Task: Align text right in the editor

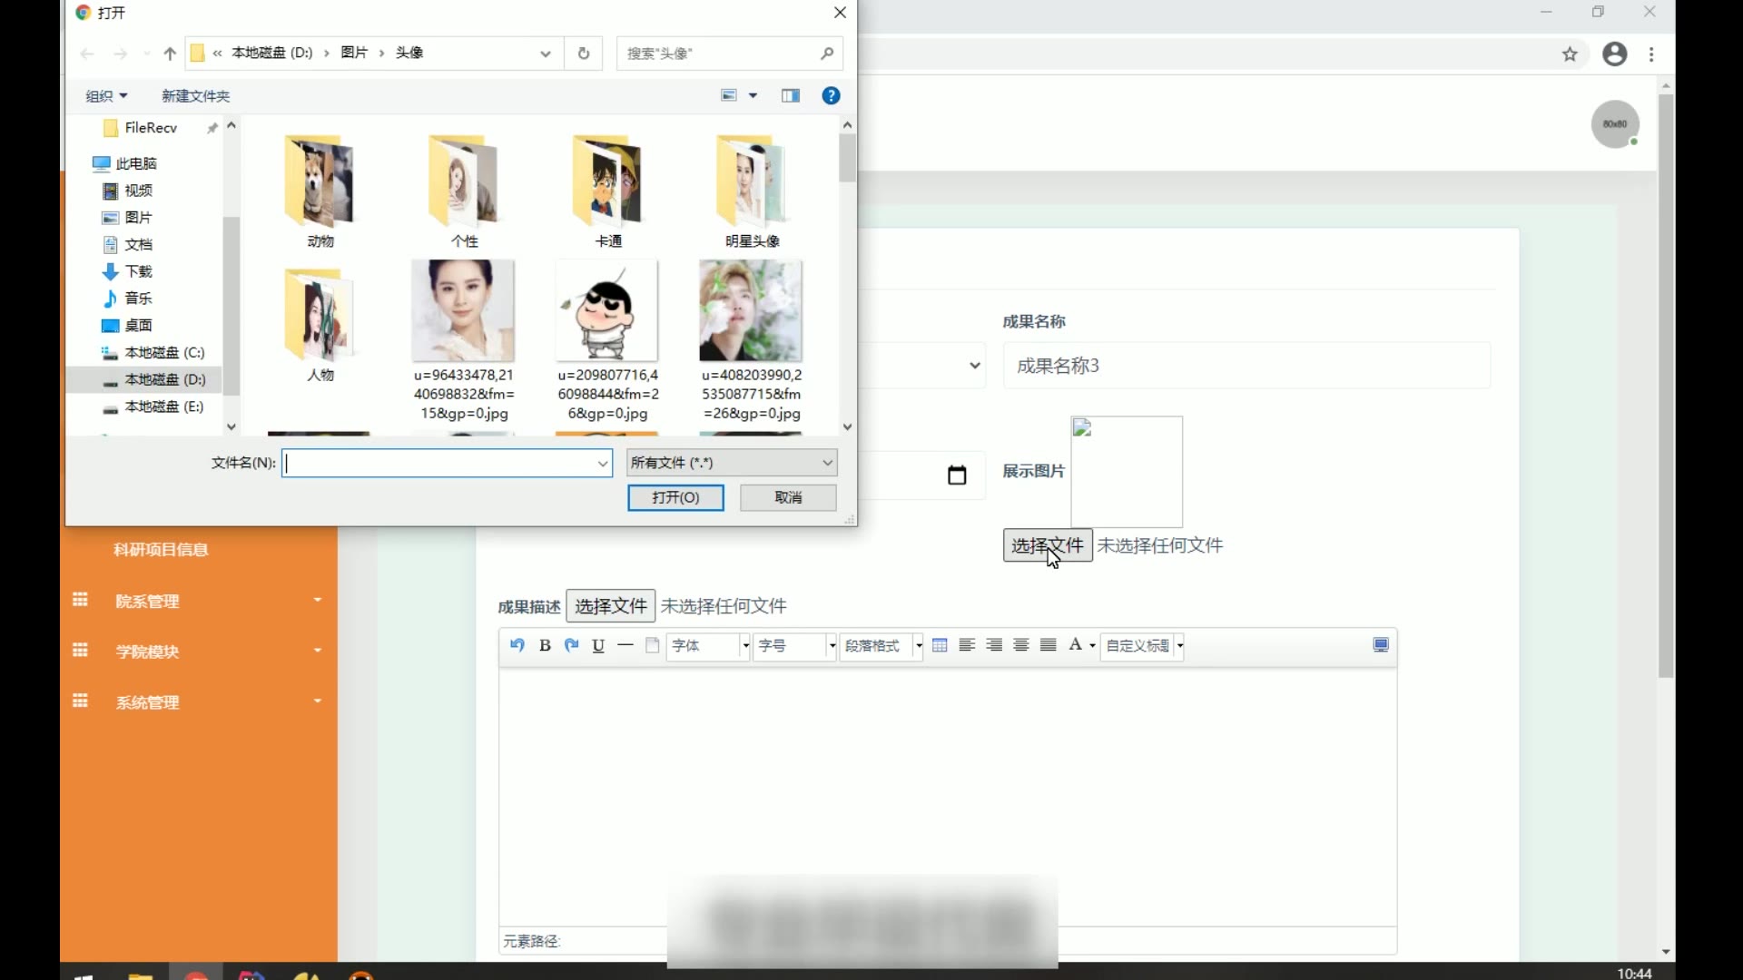Action: point(994,645)
